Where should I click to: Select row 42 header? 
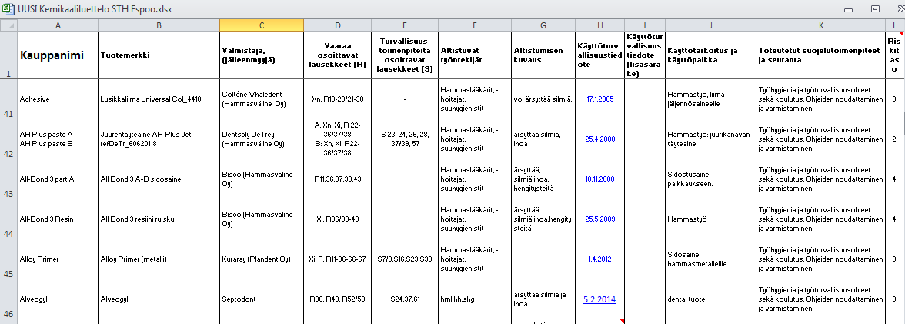coord(8,139)
